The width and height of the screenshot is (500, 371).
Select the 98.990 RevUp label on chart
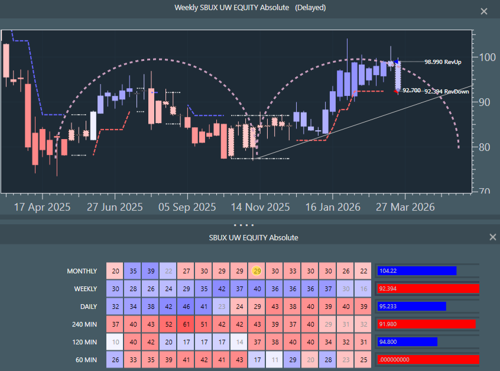coord(443,62)
